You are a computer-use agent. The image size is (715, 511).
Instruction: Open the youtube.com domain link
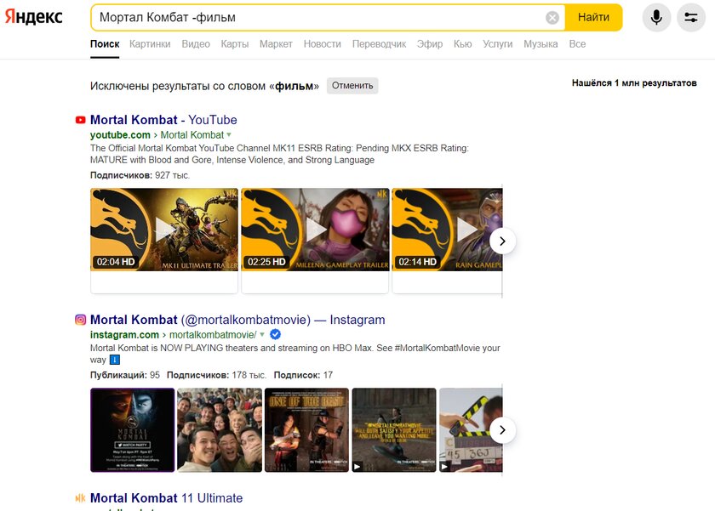120,135
